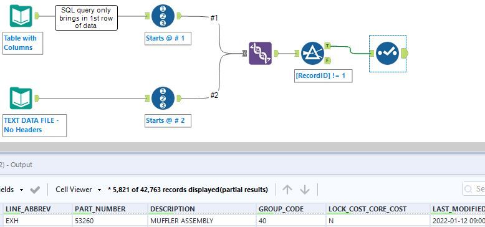
Task: Select the Select tool at workflow end
Action: pyautogui.click(x=388, y=53)
